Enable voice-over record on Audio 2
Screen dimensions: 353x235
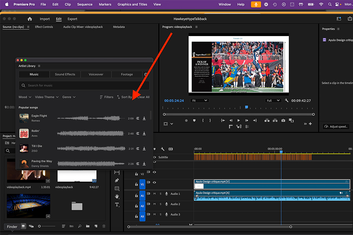[166, 204]
